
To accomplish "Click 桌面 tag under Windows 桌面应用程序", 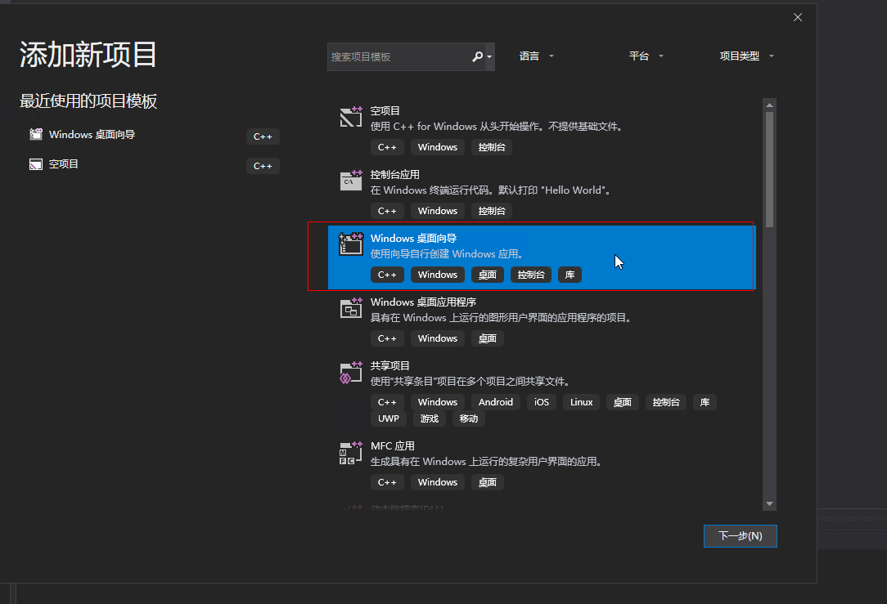I will pyautogui.click(x=487, y=338).
